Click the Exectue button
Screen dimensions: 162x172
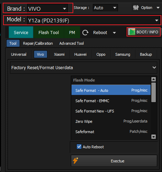click(x=114, y=161)
